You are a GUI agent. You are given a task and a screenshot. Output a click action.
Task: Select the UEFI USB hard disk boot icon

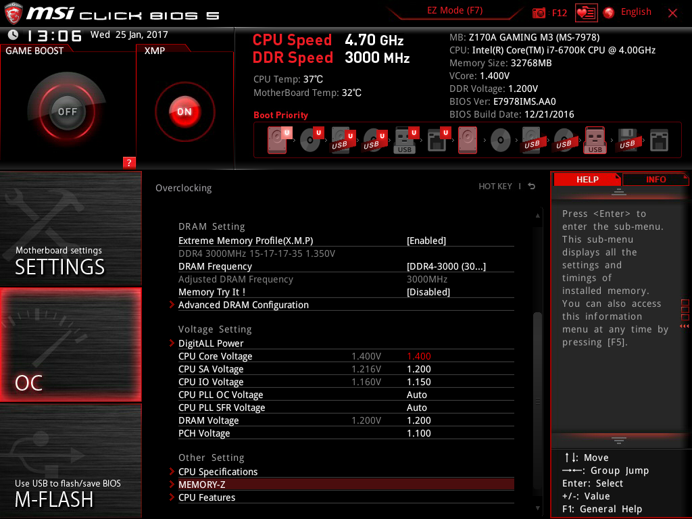click(x=343, y=141)
